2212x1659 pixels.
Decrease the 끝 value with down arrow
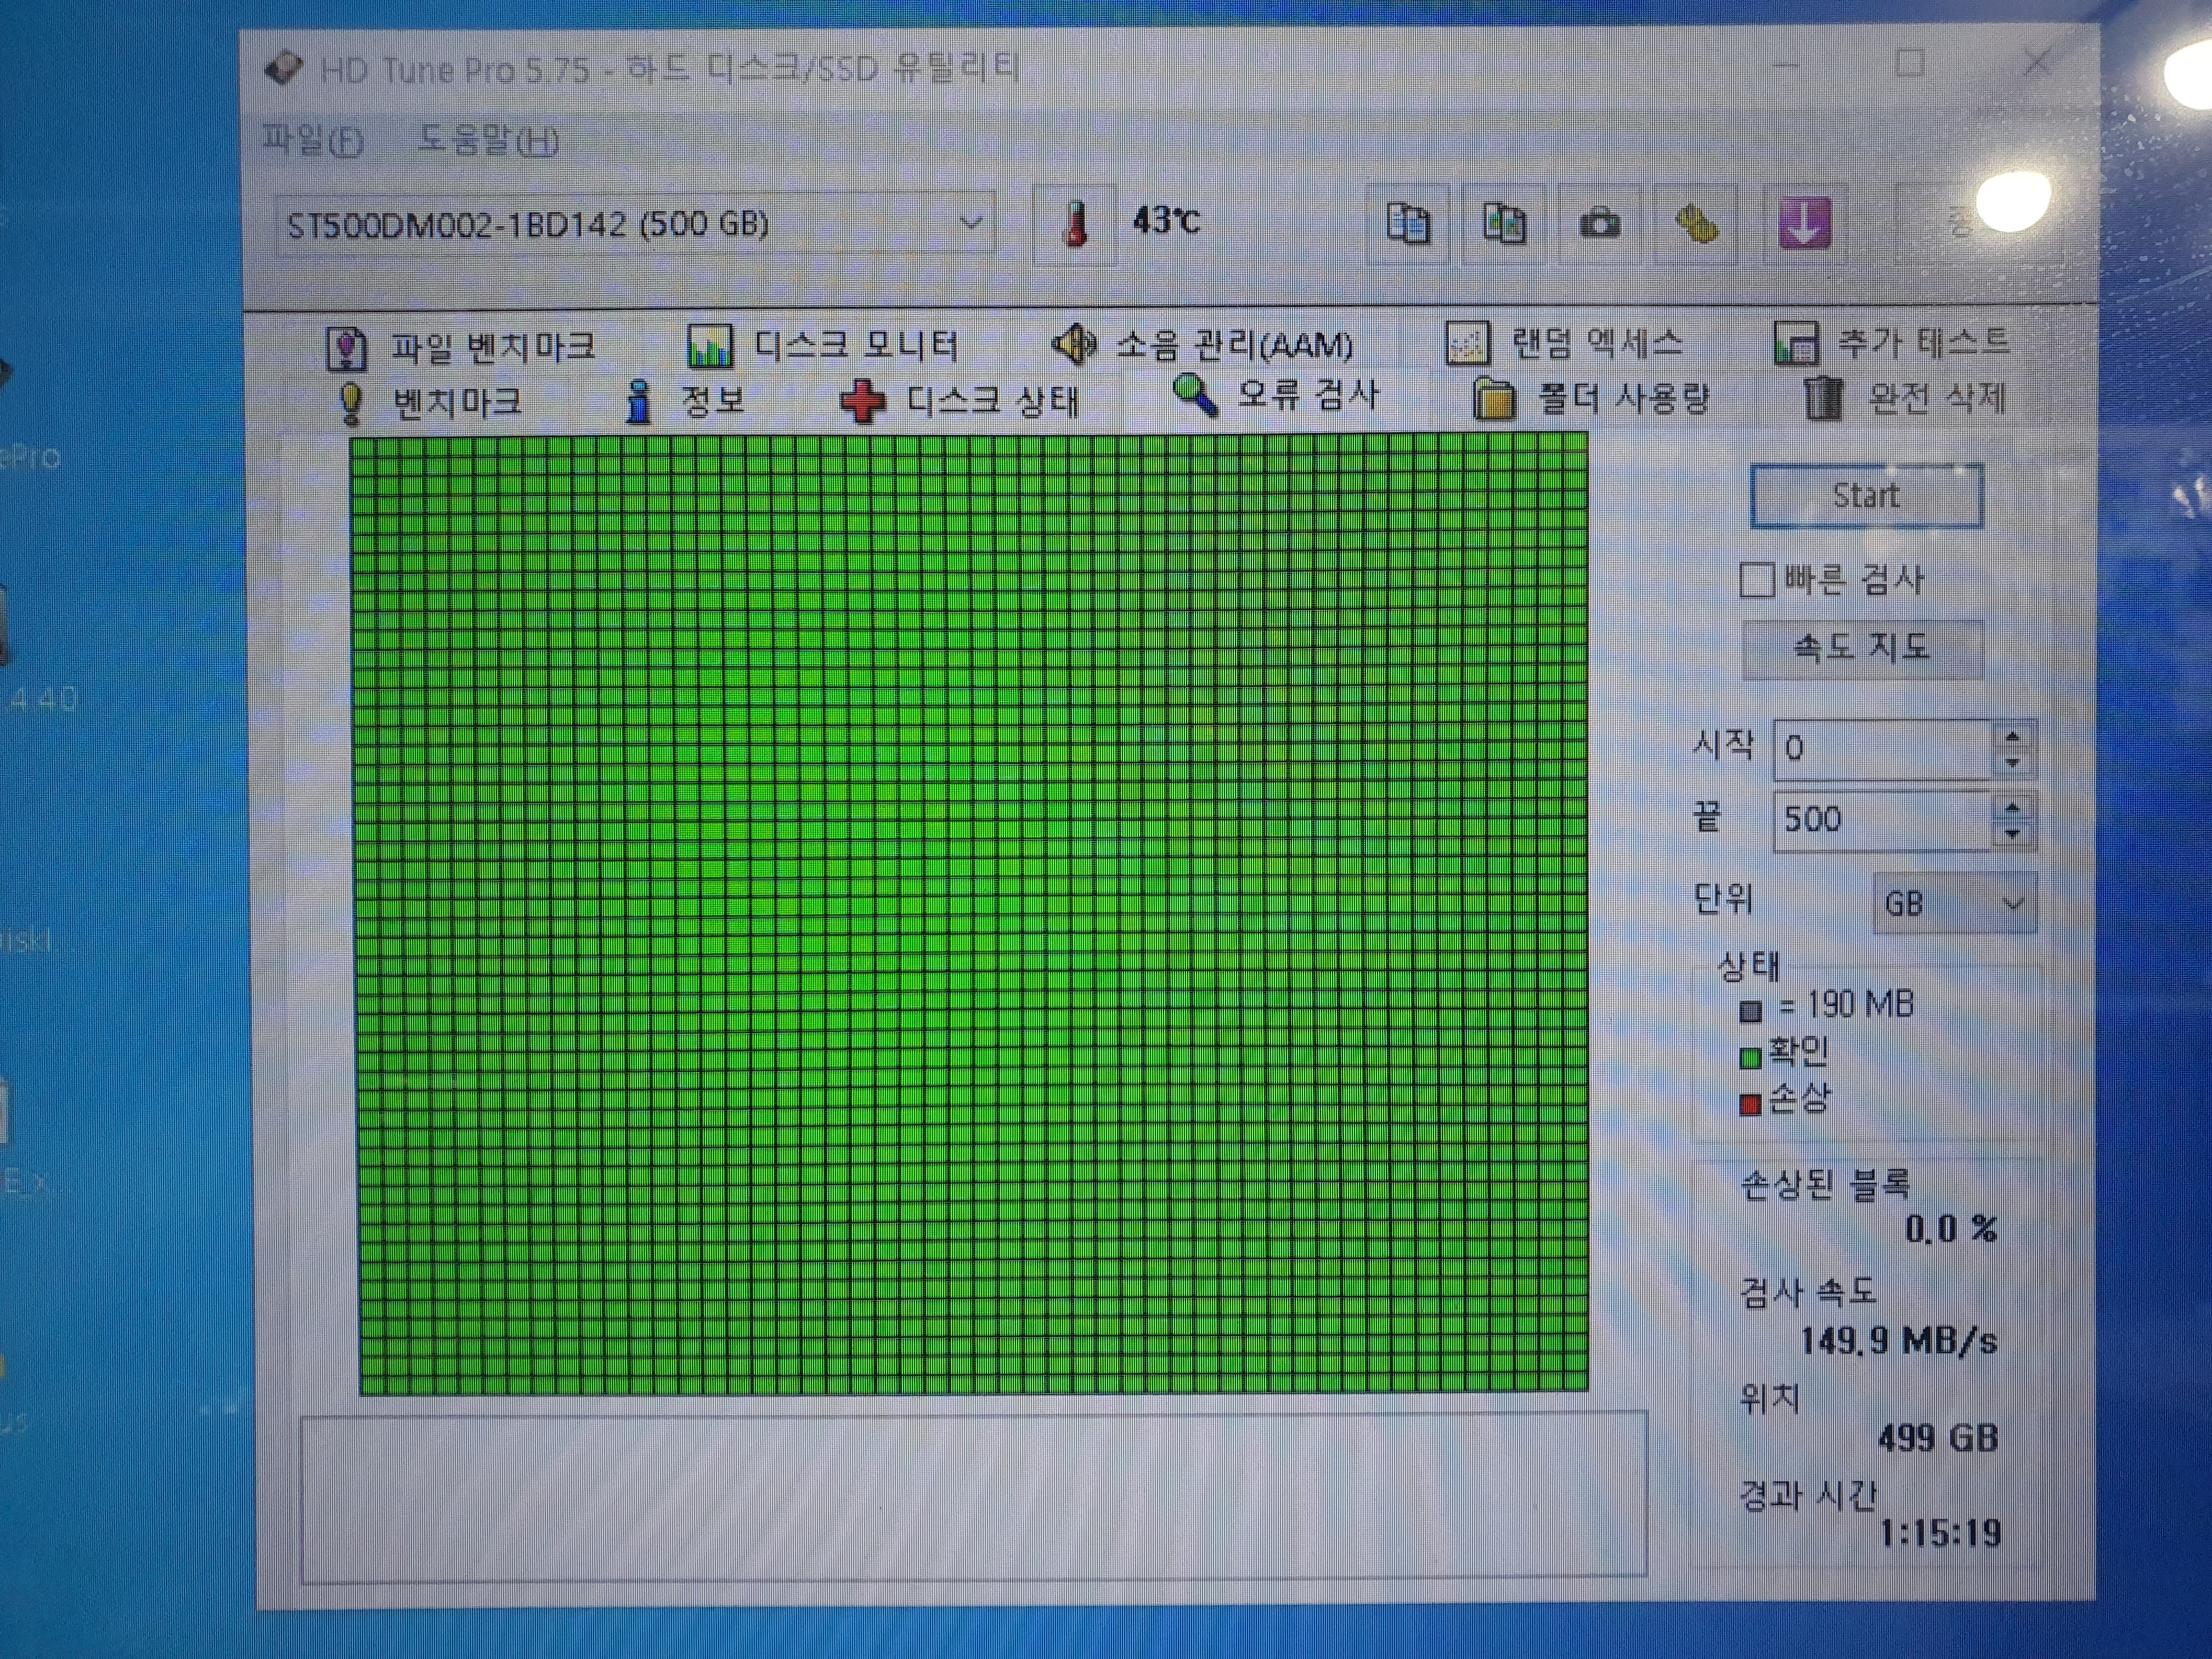[2012, 834]
